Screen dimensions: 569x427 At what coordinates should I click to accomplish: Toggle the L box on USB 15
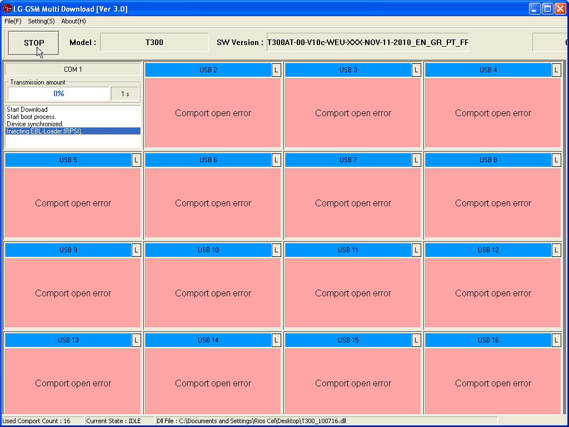tap(416, 340)
